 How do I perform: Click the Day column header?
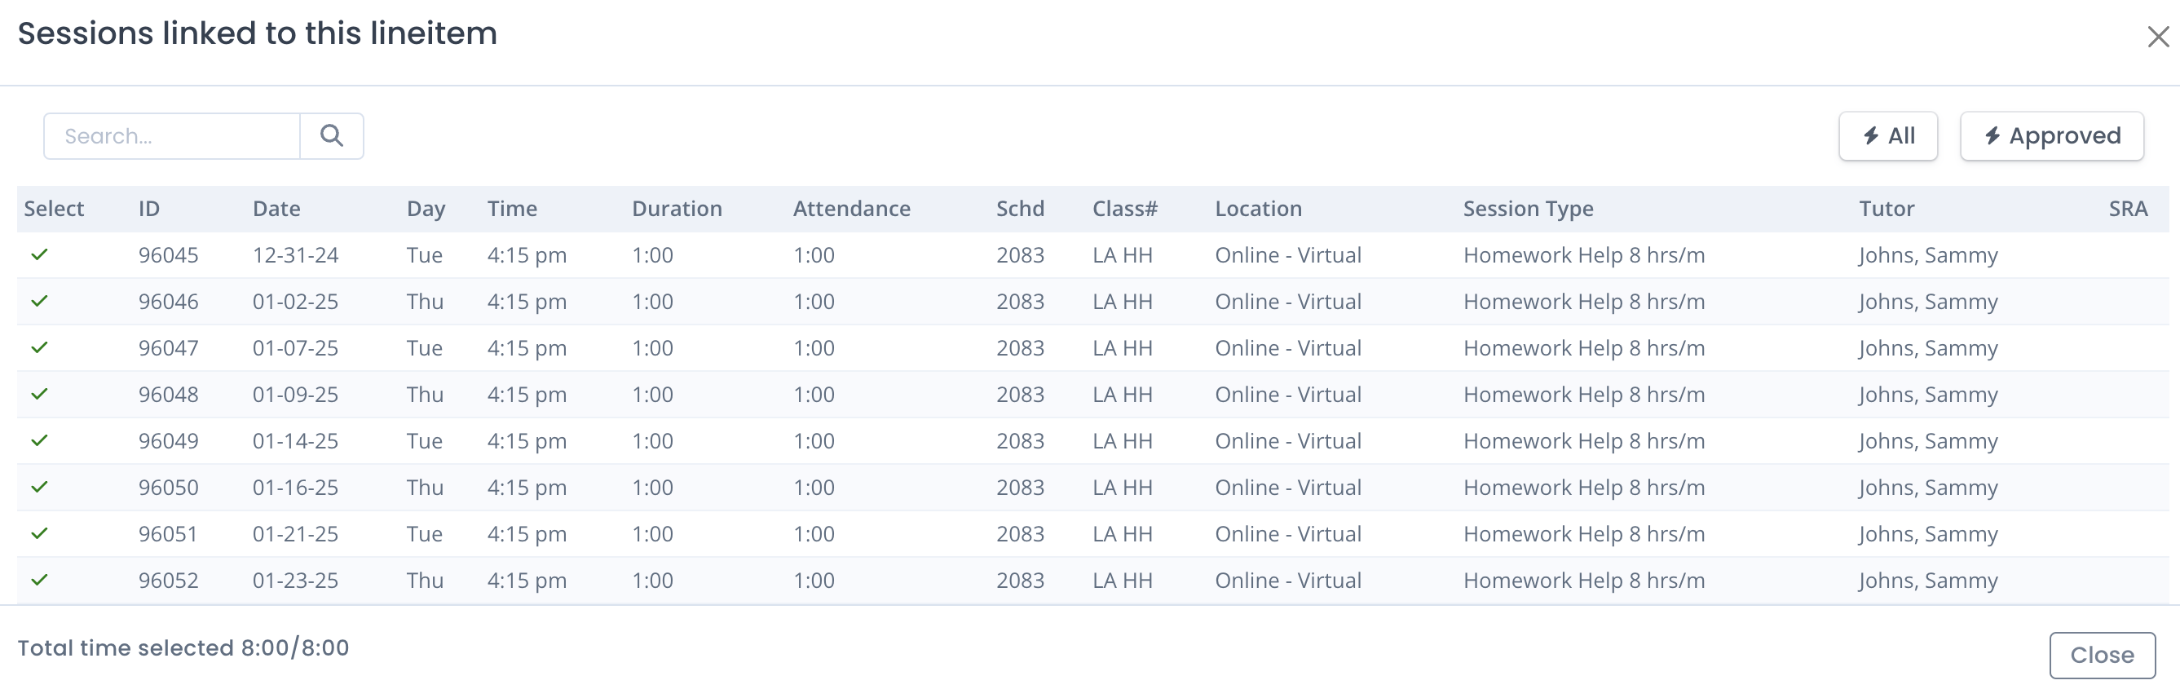426,209
